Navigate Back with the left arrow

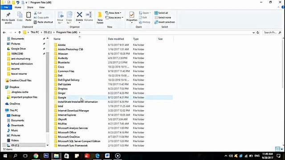[4, 32]
